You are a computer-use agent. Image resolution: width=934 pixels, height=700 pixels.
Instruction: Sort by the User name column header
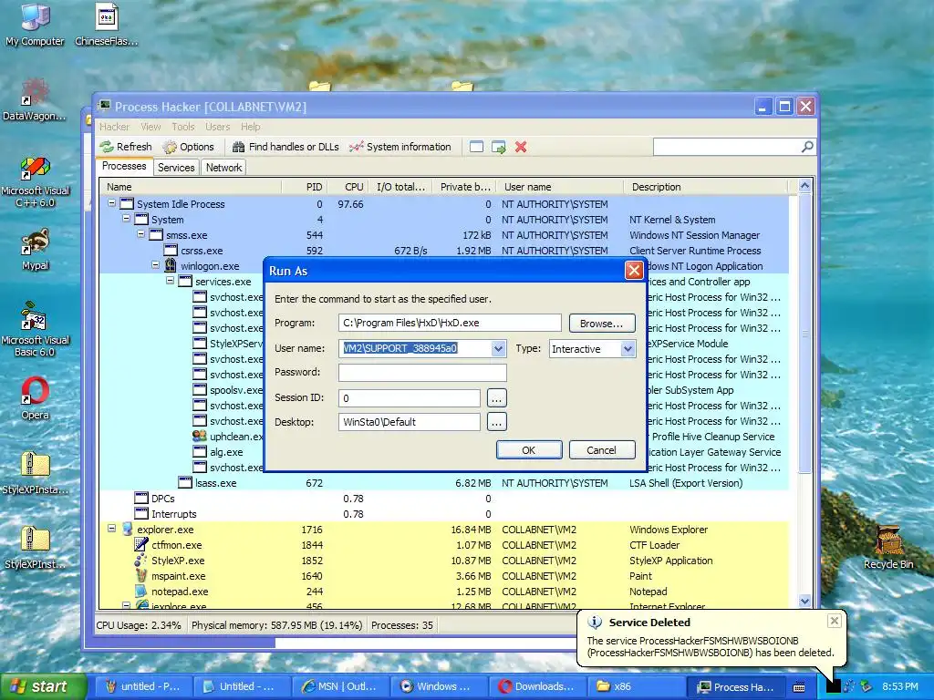(x=559, y=187)
